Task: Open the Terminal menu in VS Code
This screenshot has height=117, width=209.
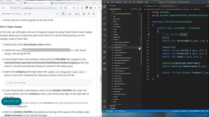Action: pos(140,2)
